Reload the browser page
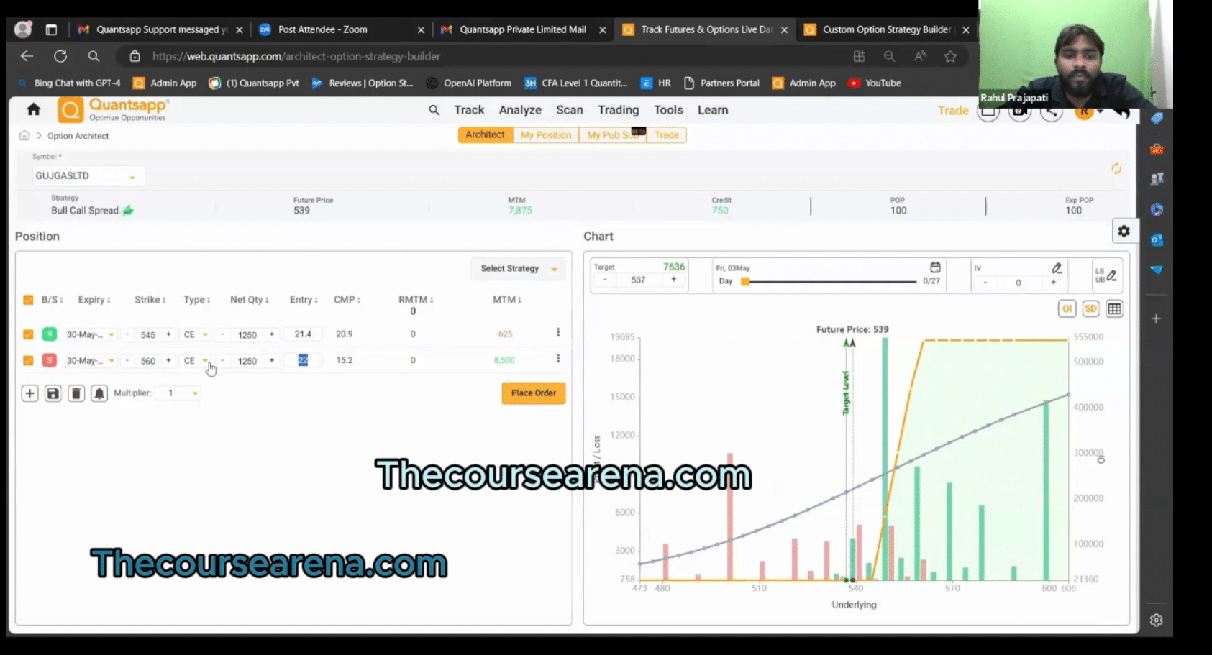 60,56
